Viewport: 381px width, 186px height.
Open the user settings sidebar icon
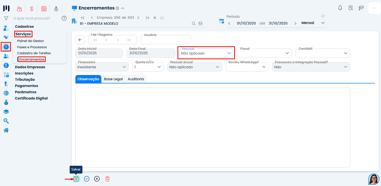pos(6,28)
